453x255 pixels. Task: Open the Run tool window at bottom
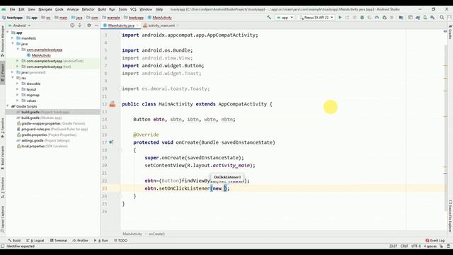coord(101,241)
